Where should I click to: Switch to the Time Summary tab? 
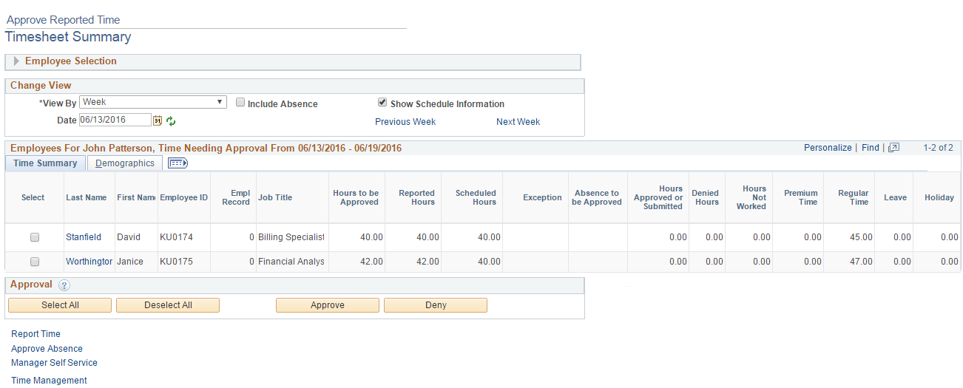tap(45, 163)
